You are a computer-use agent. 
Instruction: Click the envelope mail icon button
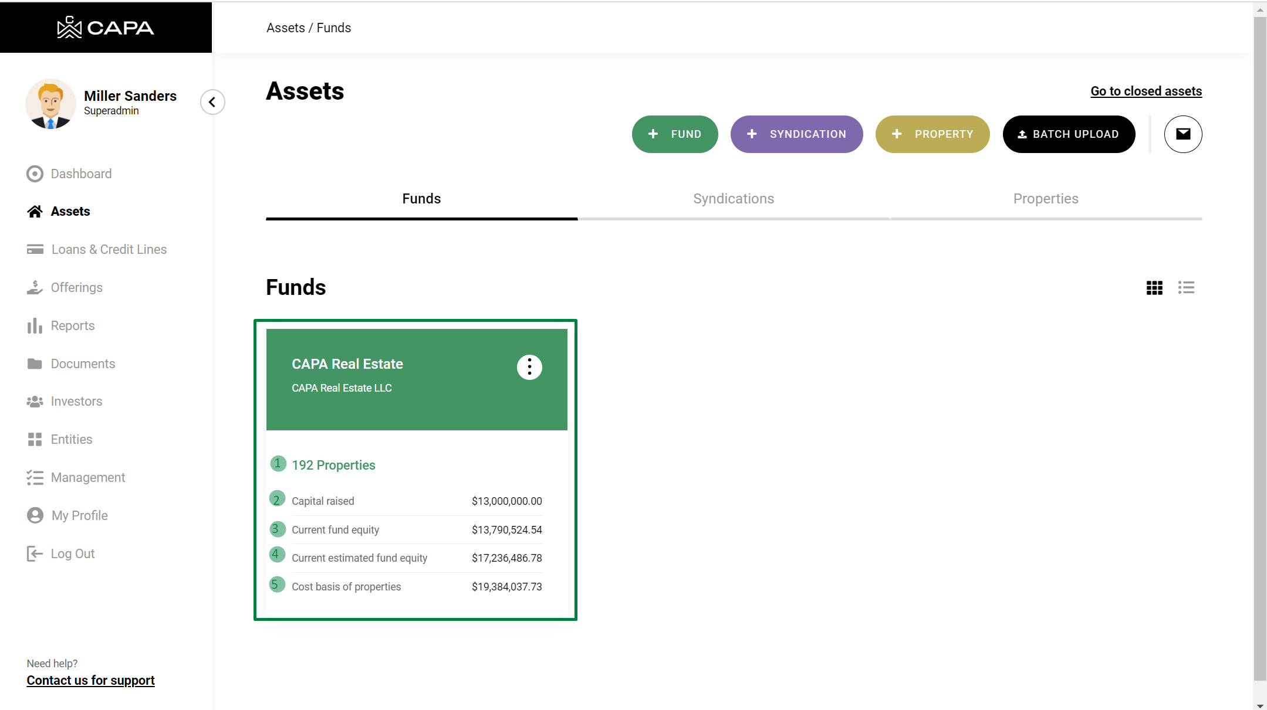[1182, 134]
